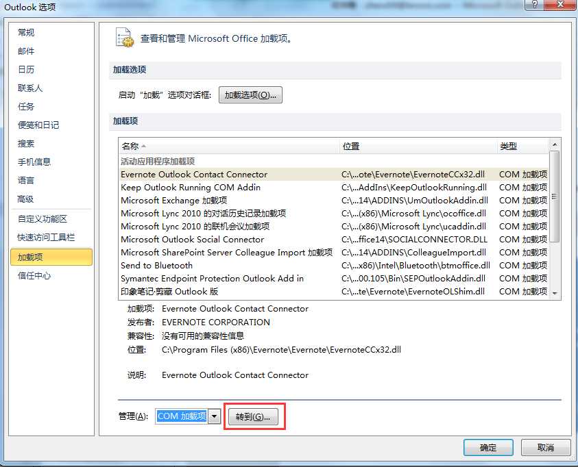Click the EvernoteCCx32.dll location cell

[413, 175]
